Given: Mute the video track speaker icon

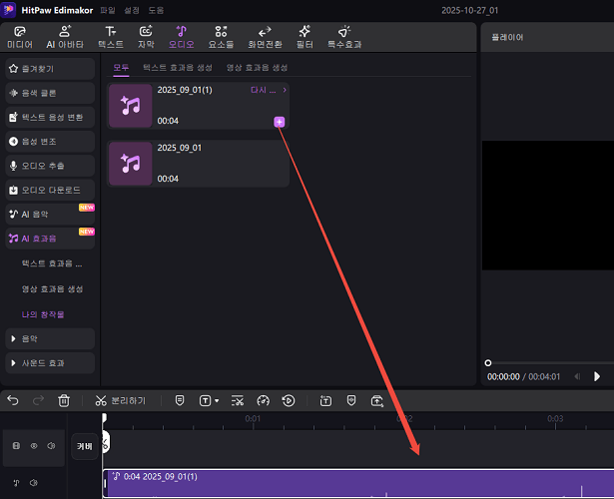Looking at the screenshot, I should (50, 447).
